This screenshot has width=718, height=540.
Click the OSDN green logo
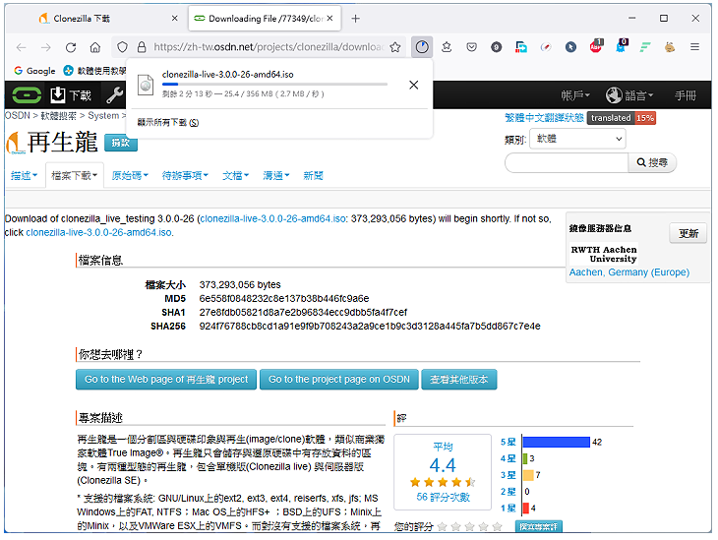(x=27, y=95)
